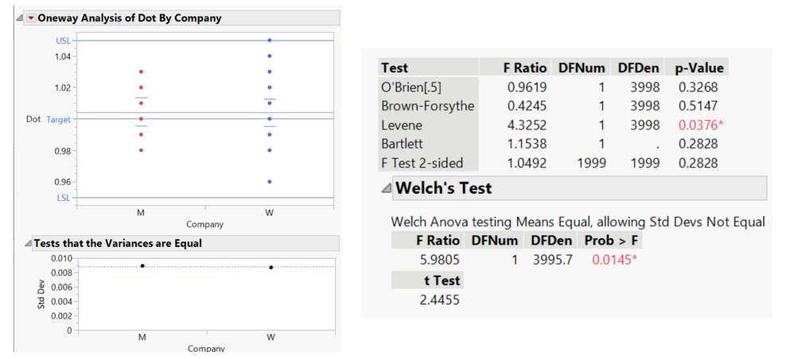The height and width of the screenshot is (359, 794).
Task: Click the O'Brien F Ratio 0.9619
Action: pyautogui.click(x=527, y=87)
